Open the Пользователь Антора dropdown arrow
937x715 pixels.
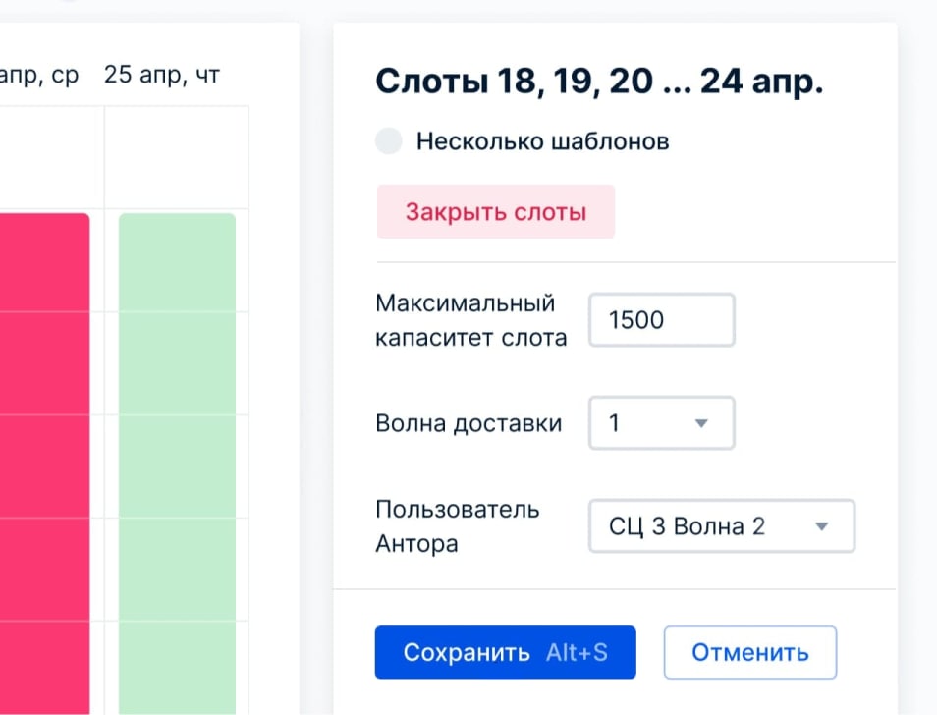point(822,526)
